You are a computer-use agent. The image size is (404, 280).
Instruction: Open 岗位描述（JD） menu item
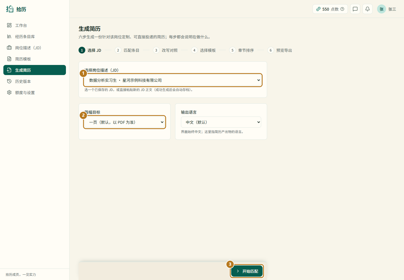point(35,48)
